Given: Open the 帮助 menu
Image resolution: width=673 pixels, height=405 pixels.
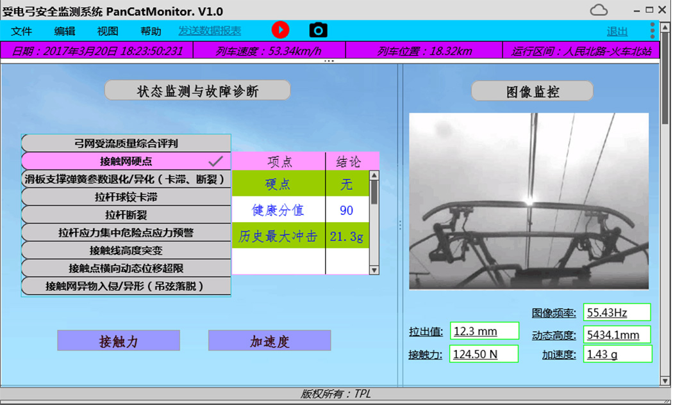Looking at the screenshot, I should coord(151,31).
